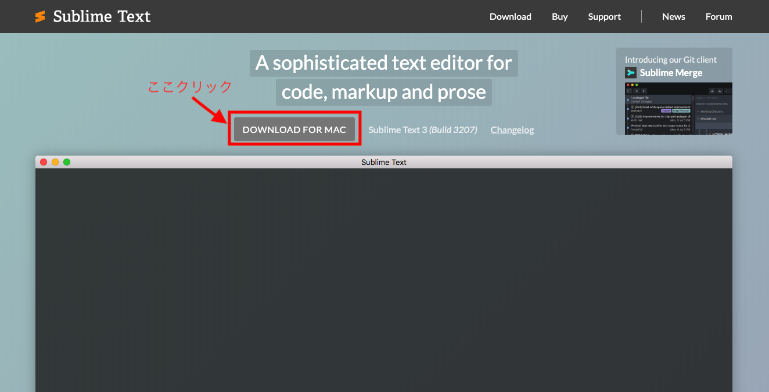The width and height of the screenshot is (769, 392).
Task: Click the Sublime Merge logo icon
Action: coord(631,73)
